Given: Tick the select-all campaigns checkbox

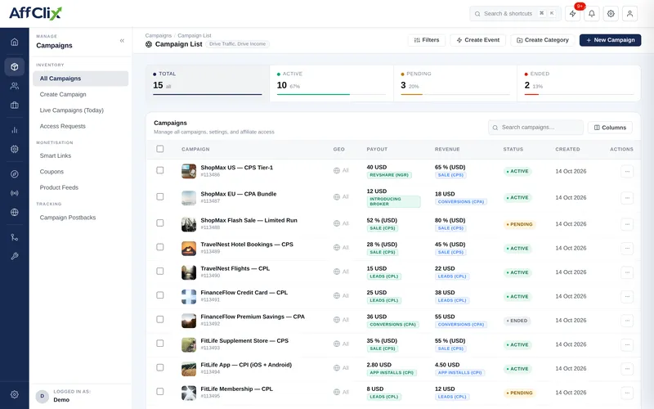Looking at the screenshot, I should pos(159,149).
